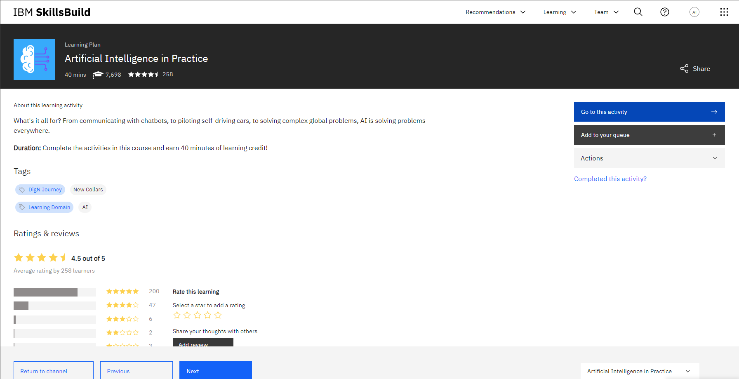
Task: Click the Share button
Action: [x=695, y=68]
